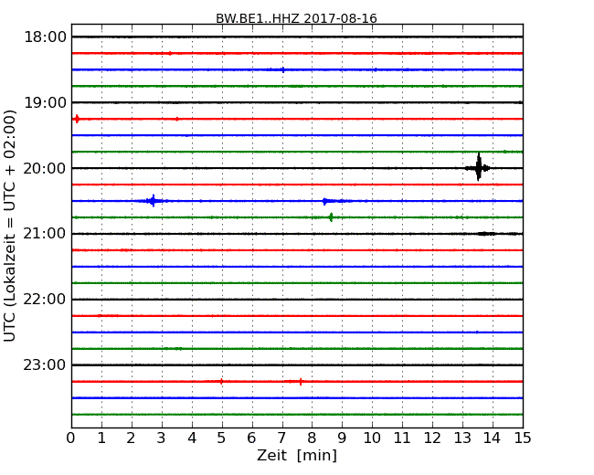Click x-axis tick label 7
Image resolution: width=594 pixels, height=475 pixels.
tap(281, 438)
